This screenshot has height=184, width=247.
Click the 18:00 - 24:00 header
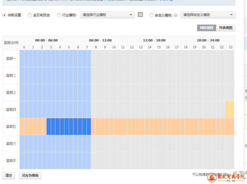pyautogui.click(x=208, y=40)
